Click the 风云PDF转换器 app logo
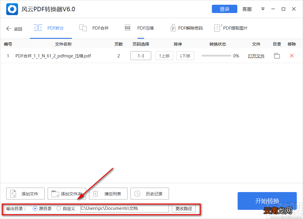Image resolution: width=303 pixels, height=219 pixels. pos(12,9)
